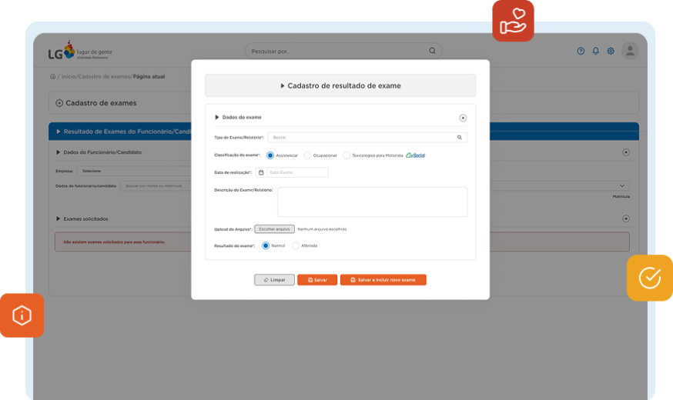Screen dimensions: 673x400
Task: Click the calendar icon beside Data Exame
Action: click(261, 172)
